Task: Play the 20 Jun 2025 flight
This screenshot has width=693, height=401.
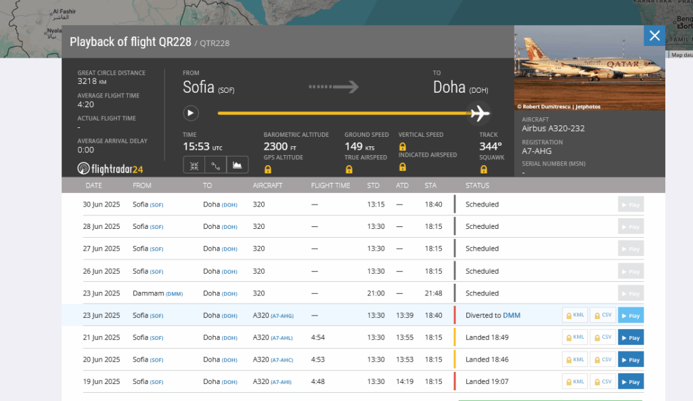Action: [631, 360]
